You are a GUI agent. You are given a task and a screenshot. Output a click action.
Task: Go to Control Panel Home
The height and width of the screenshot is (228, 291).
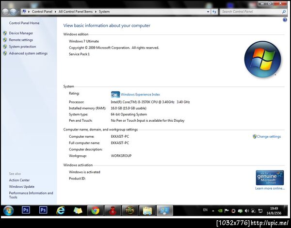click(24, 23)
